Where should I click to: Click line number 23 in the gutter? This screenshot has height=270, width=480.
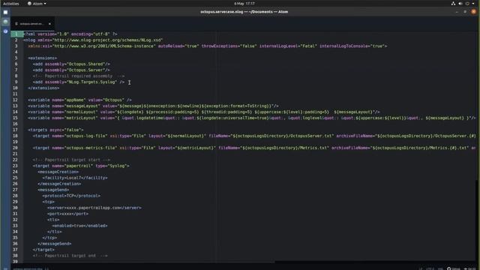coord(15,166)
